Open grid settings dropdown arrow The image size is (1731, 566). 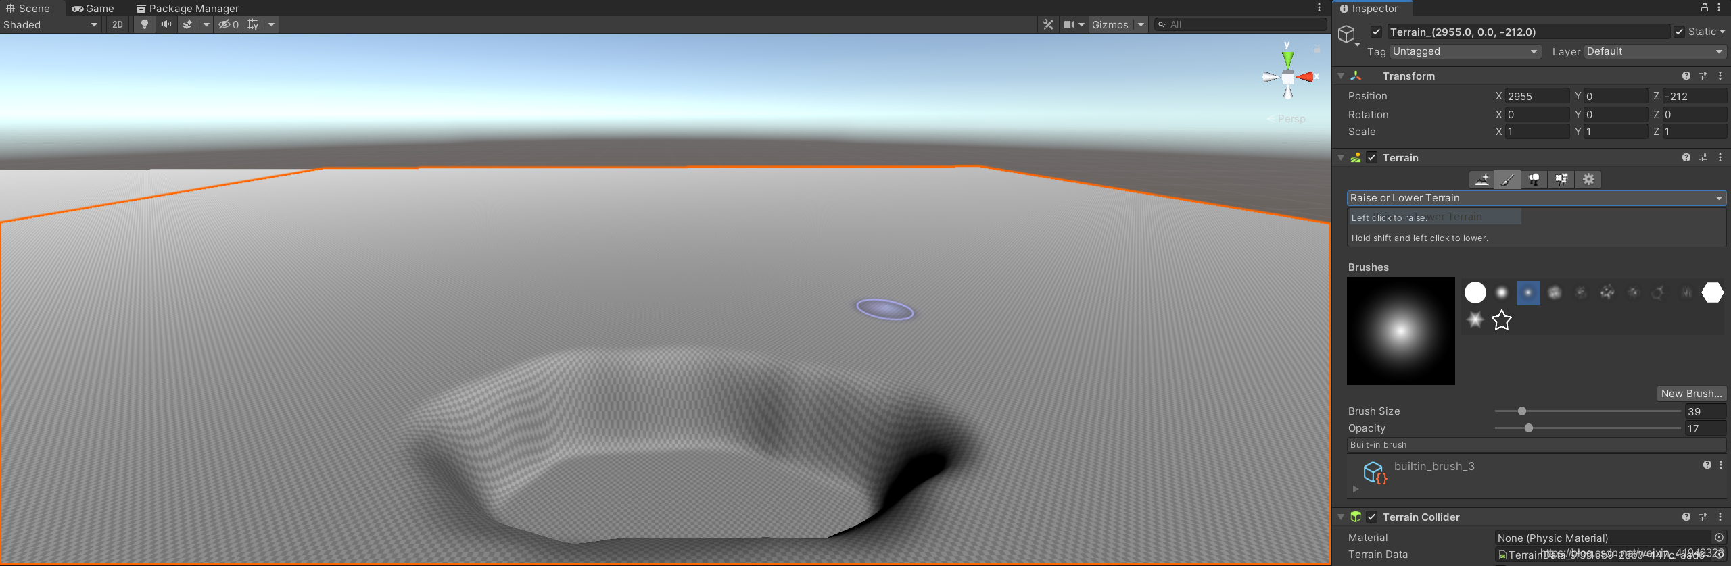coord(271,24)
